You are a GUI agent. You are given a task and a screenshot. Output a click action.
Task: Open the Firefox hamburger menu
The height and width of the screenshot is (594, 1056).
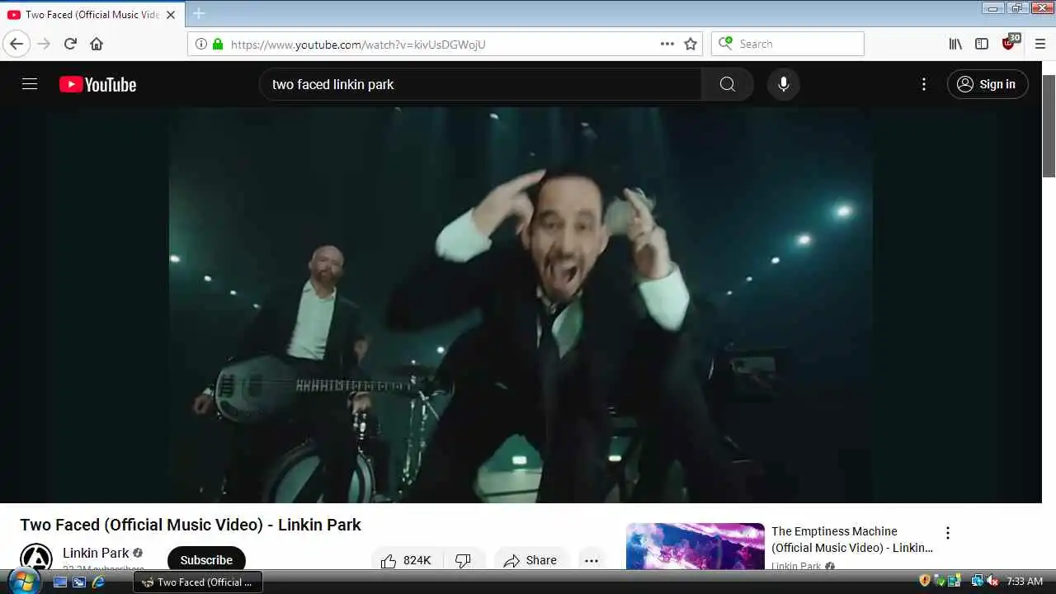pyautogui.click(x=1040, y=44)
